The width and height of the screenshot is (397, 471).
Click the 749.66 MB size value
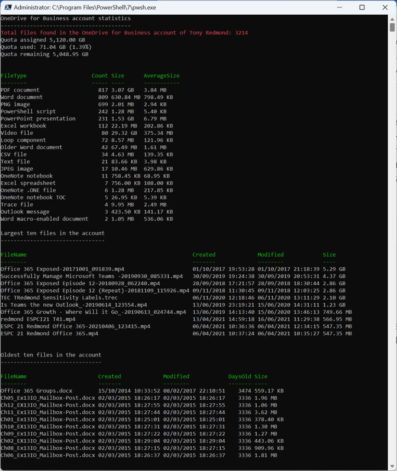pos(337,312)
